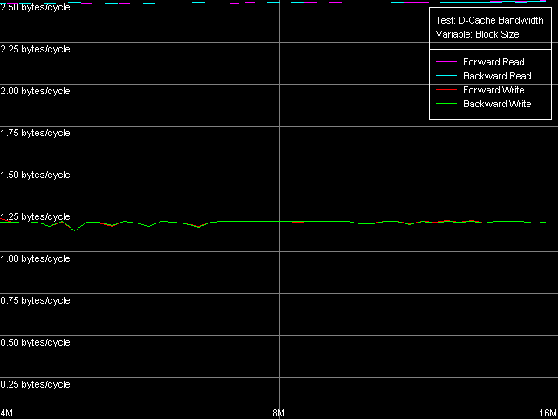558x419 pixels.
Task: Click the 8M x-axis label
Action: tap(279, 413)
